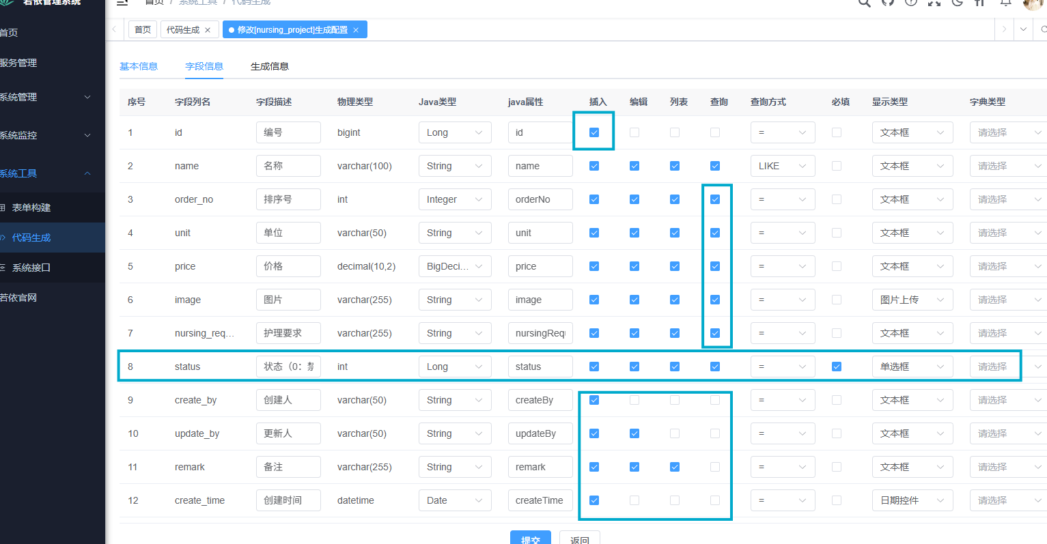Open 表单构建 in the sidebar
This screenshot has width=1047, height=544.
coord(53,207)
